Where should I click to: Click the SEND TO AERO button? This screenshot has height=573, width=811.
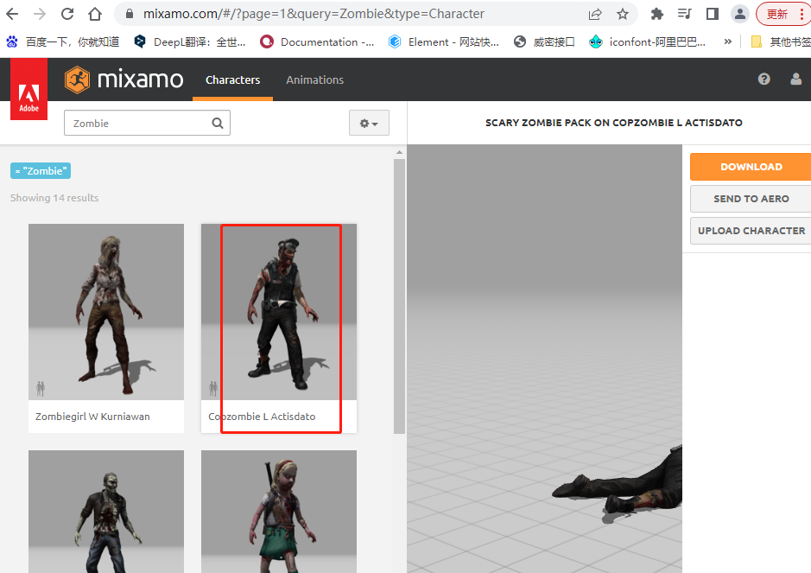click(x=751, y=199)
